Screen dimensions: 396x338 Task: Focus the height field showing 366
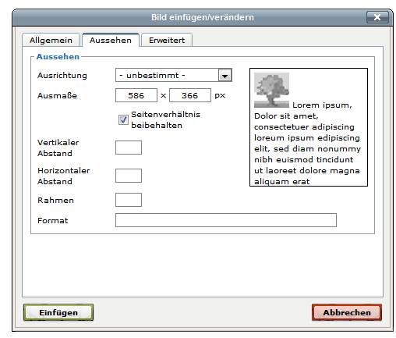tap(190, 95)
